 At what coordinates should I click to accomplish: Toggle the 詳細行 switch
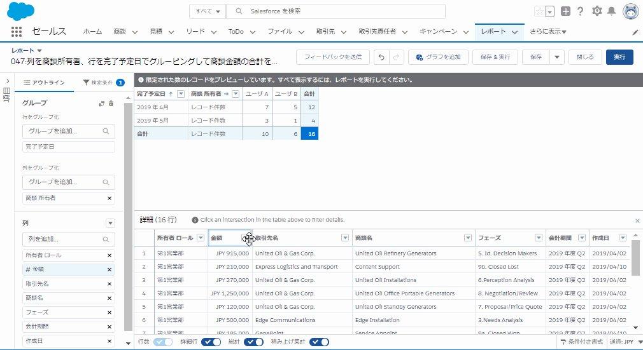(x=211, y=342)
